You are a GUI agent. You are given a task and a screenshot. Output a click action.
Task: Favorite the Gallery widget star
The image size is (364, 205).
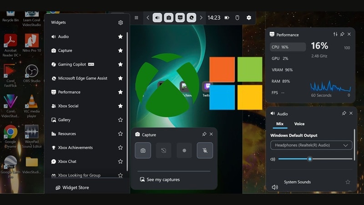(x=120, y=120)
